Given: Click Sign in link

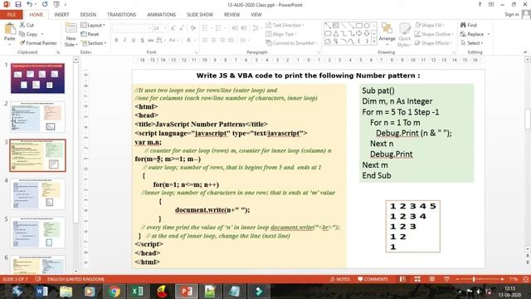Looking at the screenshot, I should 511,14.
